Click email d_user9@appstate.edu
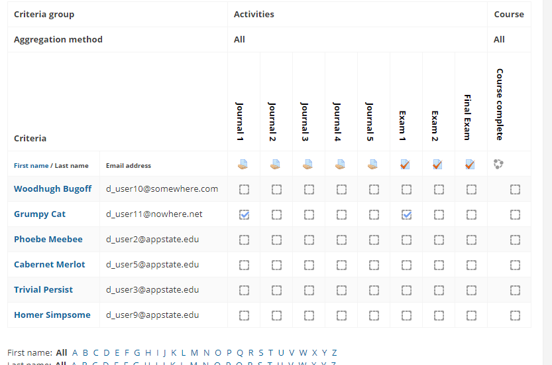 [x=152, y=315]
